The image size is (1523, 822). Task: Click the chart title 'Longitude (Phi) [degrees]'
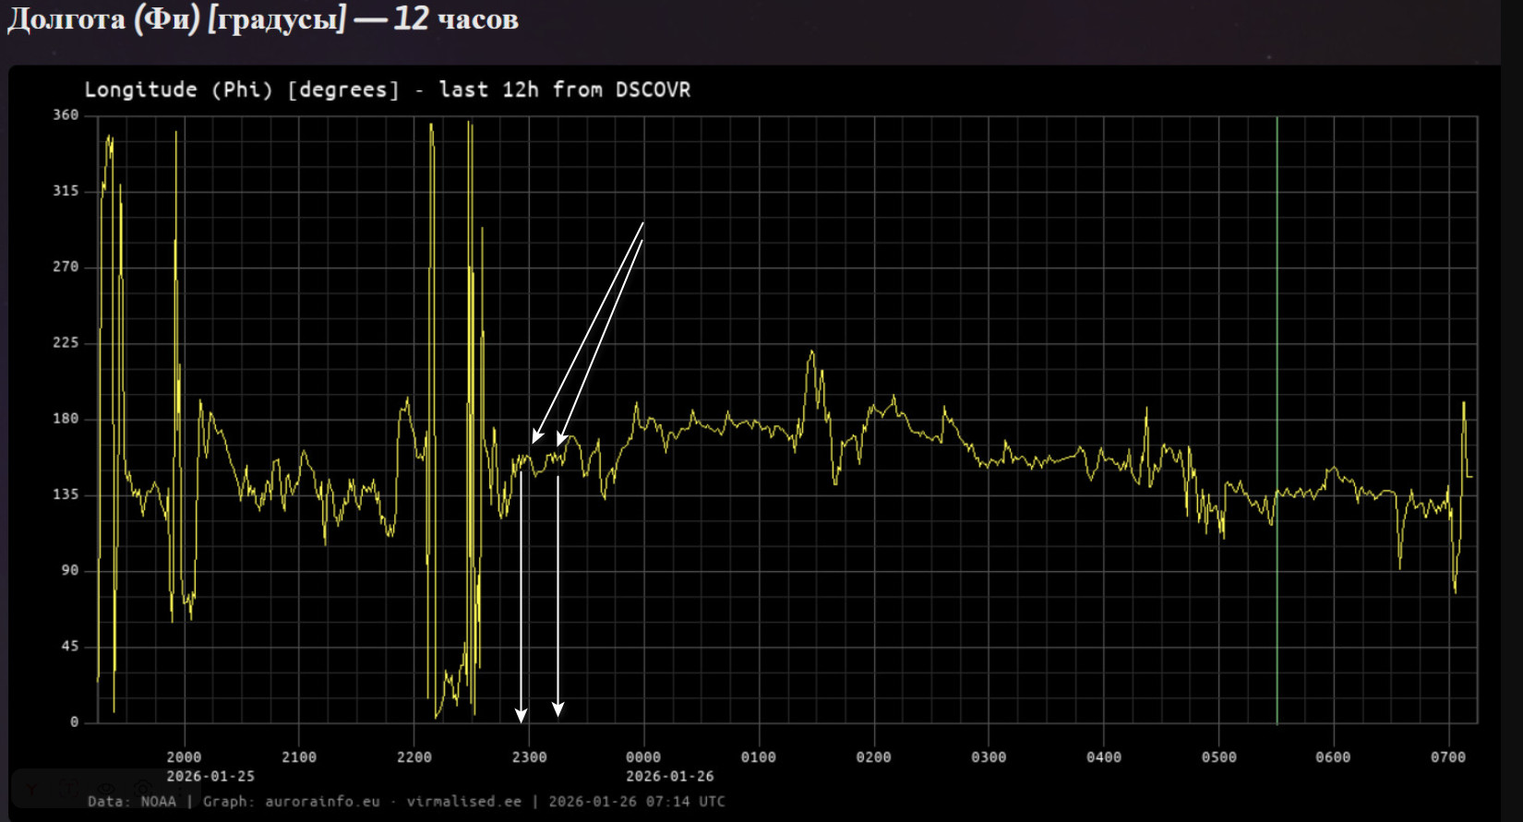click(242, 89)
